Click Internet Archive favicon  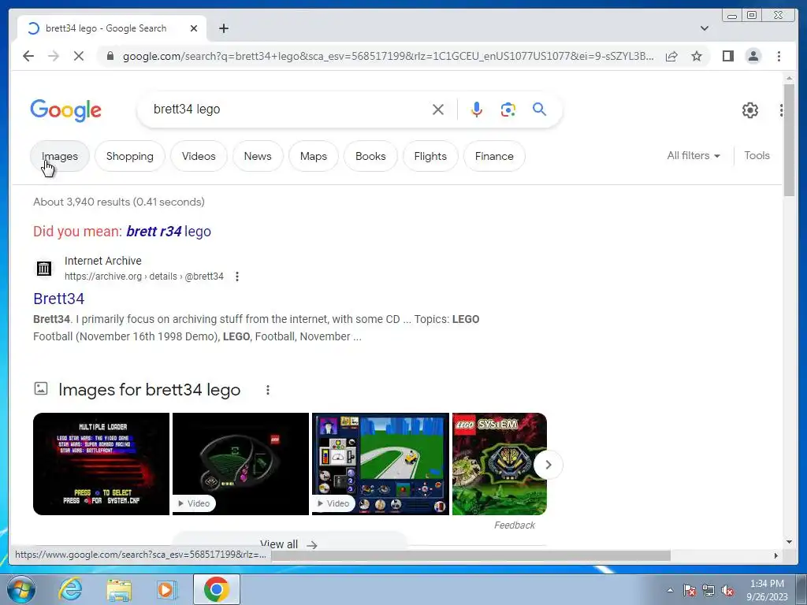pos(44,268)
